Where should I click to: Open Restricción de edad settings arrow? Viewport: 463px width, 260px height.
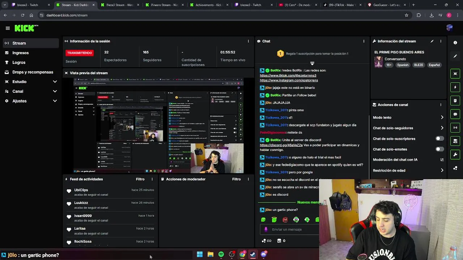click(x=442, y=170)
